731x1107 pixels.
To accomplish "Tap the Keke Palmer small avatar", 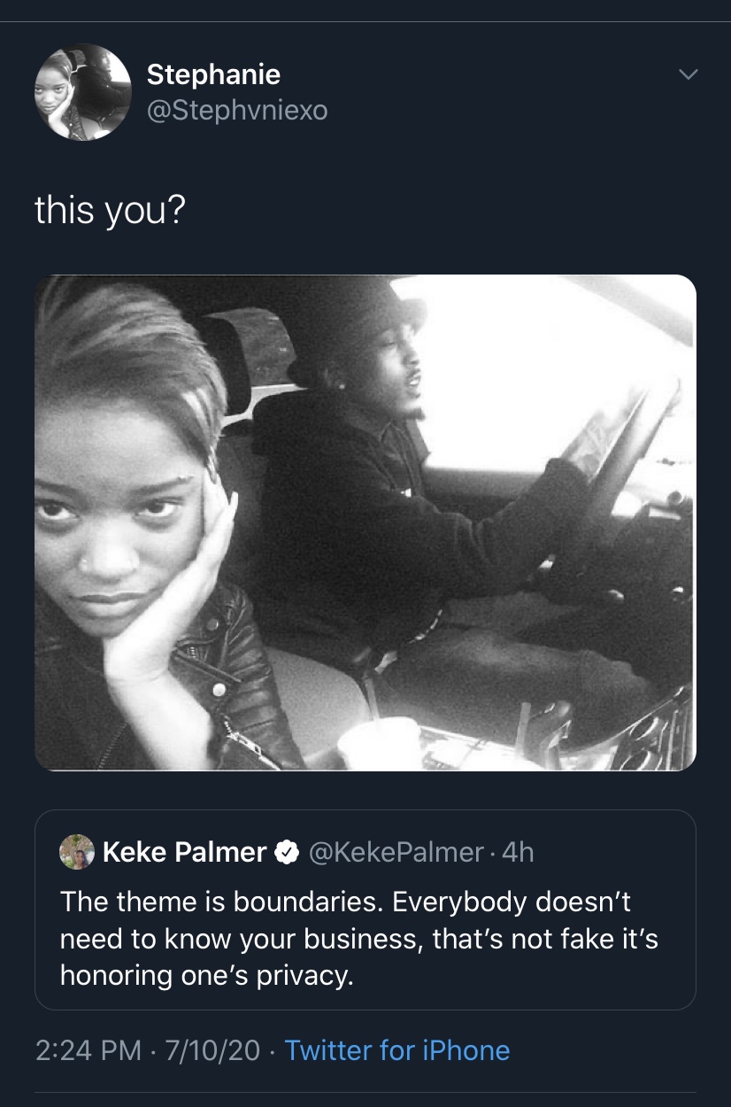I will (77, 852).
